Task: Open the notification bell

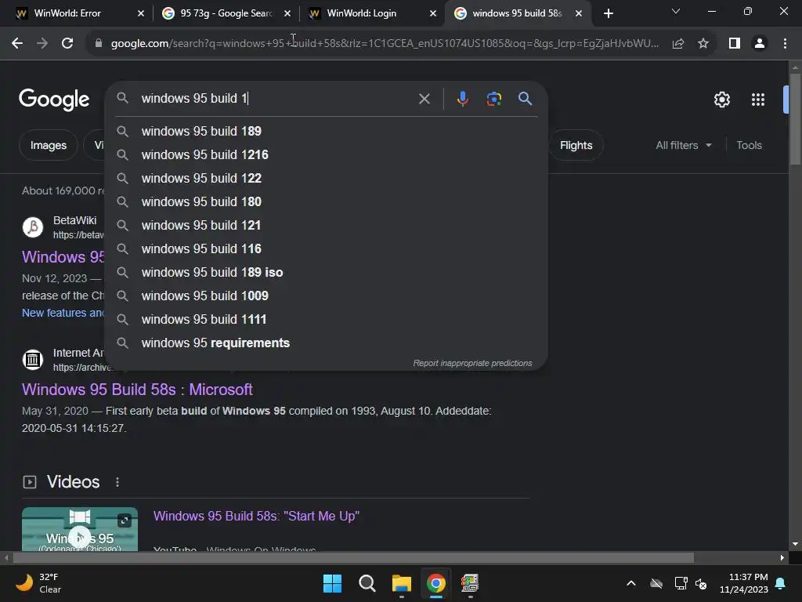Action: point(781,583)
